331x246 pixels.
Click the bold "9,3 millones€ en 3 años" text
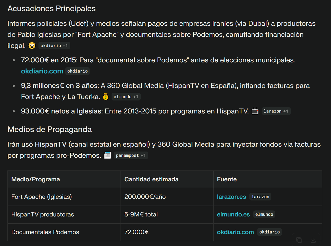pos(60,86)
